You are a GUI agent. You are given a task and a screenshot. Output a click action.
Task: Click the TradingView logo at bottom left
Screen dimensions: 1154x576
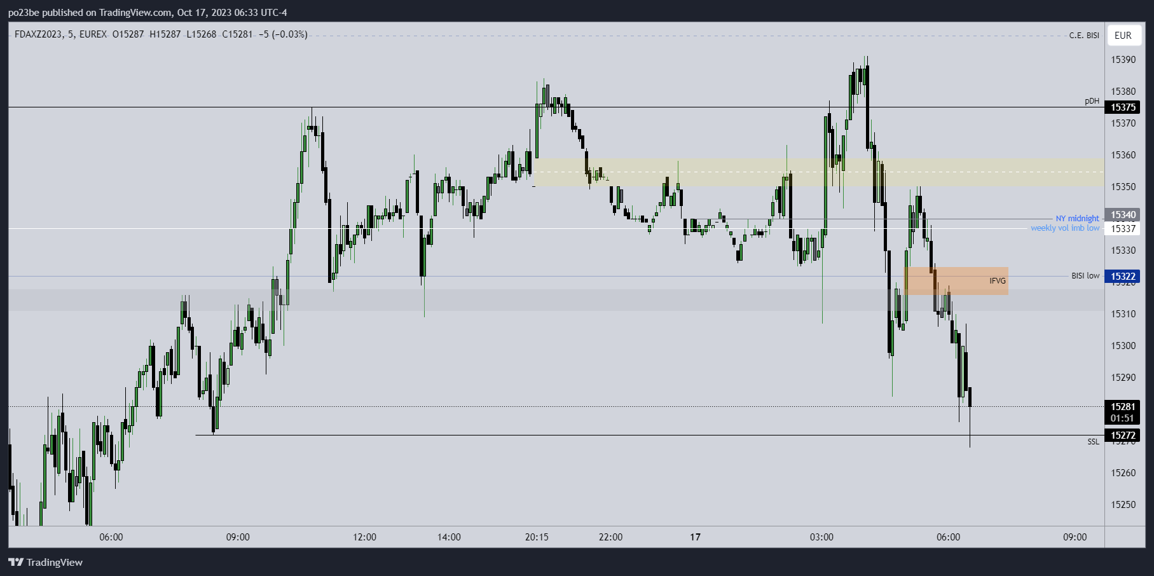tap(45, 562)
